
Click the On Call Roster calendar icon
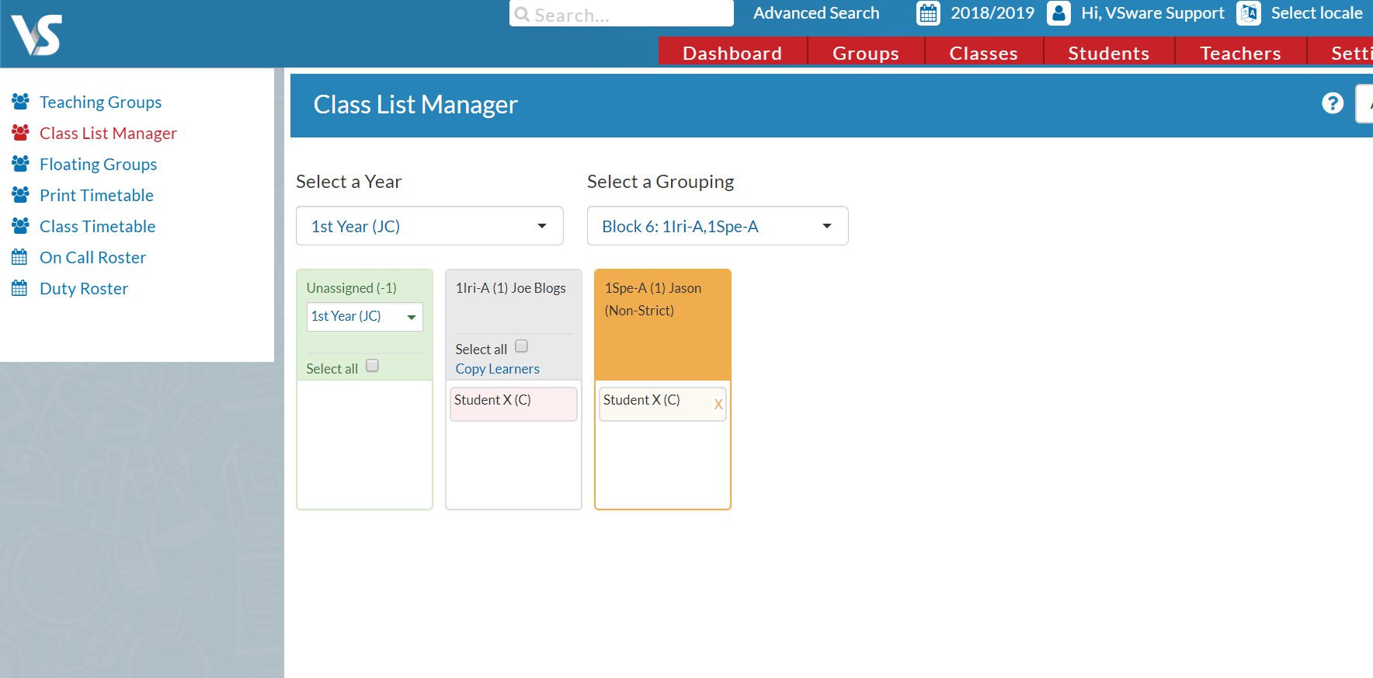19,256
